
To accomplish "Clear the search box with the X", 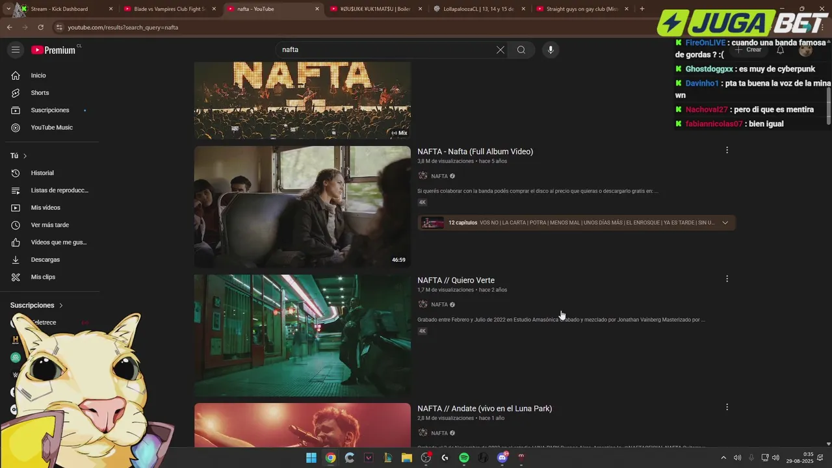I will point(500,50).
